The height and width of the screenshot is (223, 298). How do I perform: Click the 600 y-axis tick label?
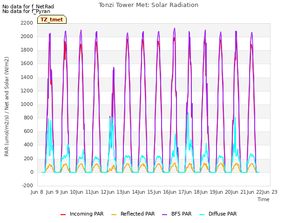click(28, 131)
